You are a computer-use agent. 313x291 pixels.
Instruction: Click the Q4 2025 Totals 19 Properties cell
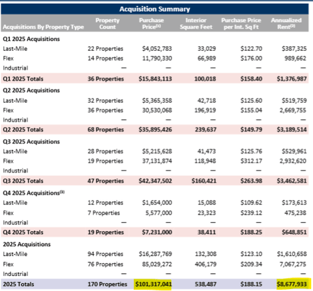pyautogui.click(x=106, y=232)
